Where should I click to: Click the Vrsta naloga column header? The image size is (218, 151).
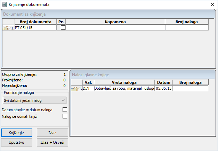(124, 82)
